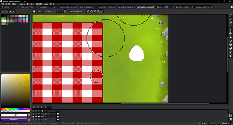Select the Paint Bucket tool

[x=231, y=38]
